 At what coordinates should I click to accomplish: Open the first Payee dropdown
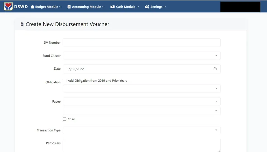point(142,101)
